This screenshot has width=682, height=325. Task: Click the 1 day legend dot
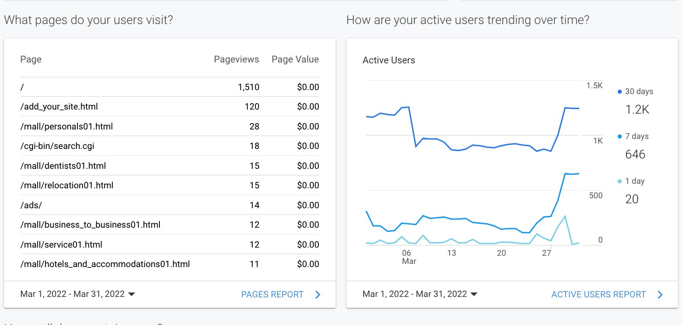620,182
